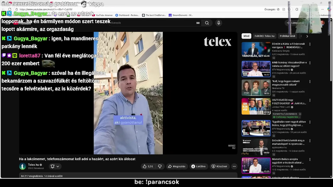Image resolution: width=333 pixels, height=187 pixels.
Task: Open the ATV 16:28 studio video thumbnail
Action: click(x=256, y=128)
